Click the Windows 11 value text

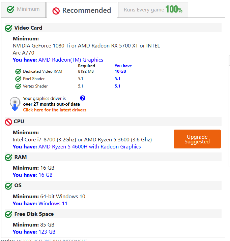(53, 204)
